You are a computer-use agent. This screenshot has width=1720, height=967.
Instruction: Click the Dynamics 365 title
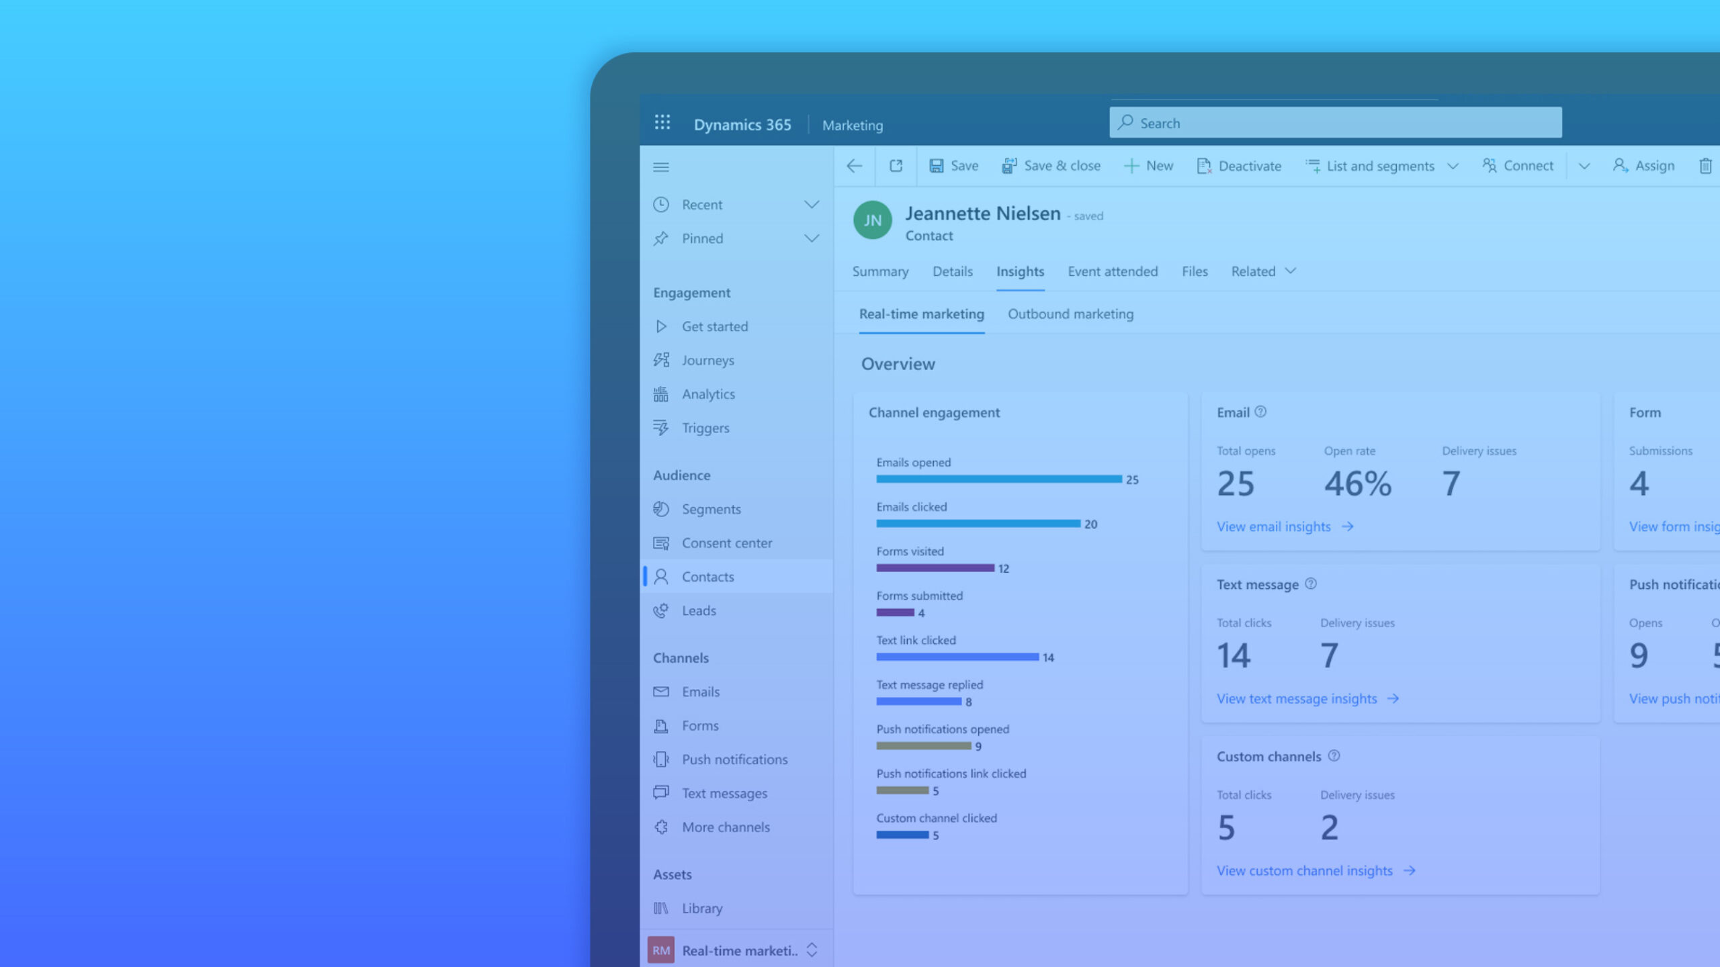click(742, 125)
